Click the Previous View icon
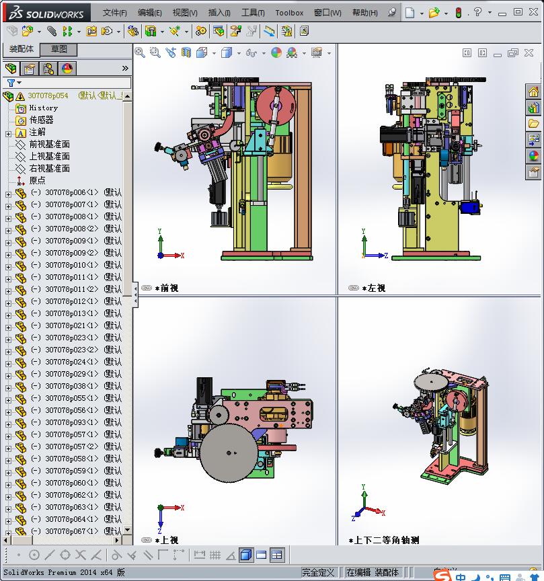The image size is (544, 581). [171, 52]
